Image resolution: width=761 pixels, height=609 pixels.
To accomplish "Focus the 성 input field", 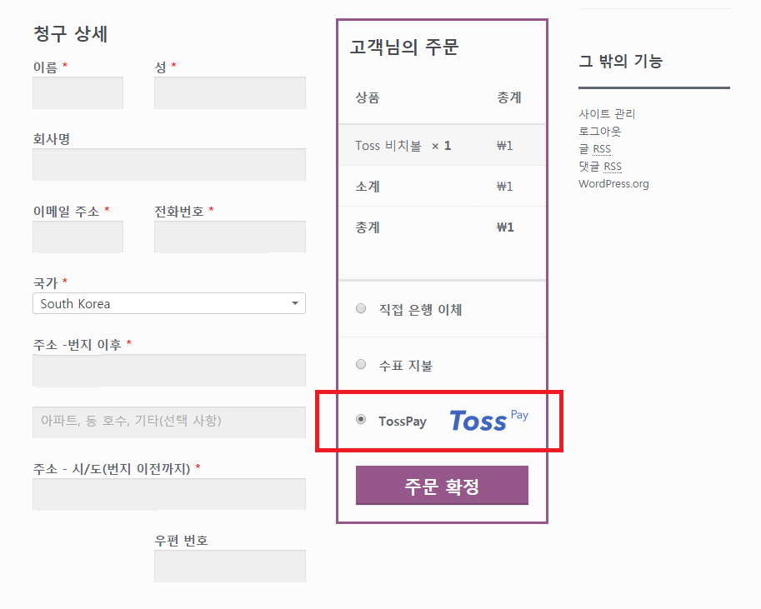I will [x=230, y=92].
